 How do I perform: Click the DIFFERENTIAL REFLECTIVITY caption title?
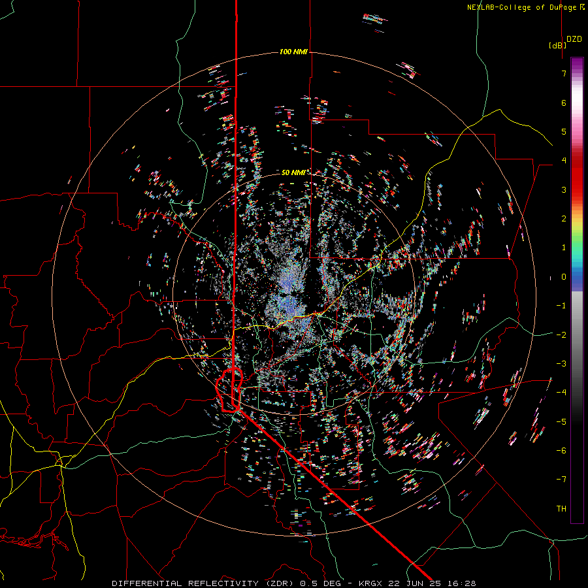[186, 583]
